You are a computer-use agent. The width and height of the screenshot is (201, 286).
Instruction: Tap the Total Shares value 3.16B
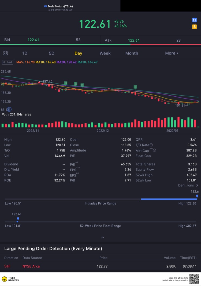click(x=192, y=164)
